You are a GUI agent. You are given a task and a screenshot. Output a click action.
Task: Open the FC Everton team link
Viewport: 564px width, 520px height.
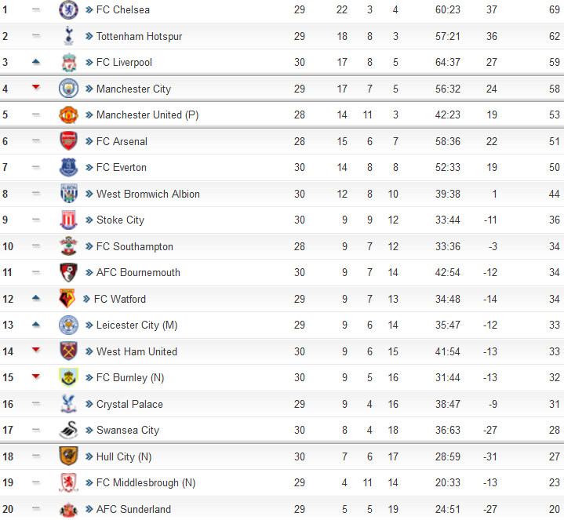pyautogui.click(x=122, y=168)
